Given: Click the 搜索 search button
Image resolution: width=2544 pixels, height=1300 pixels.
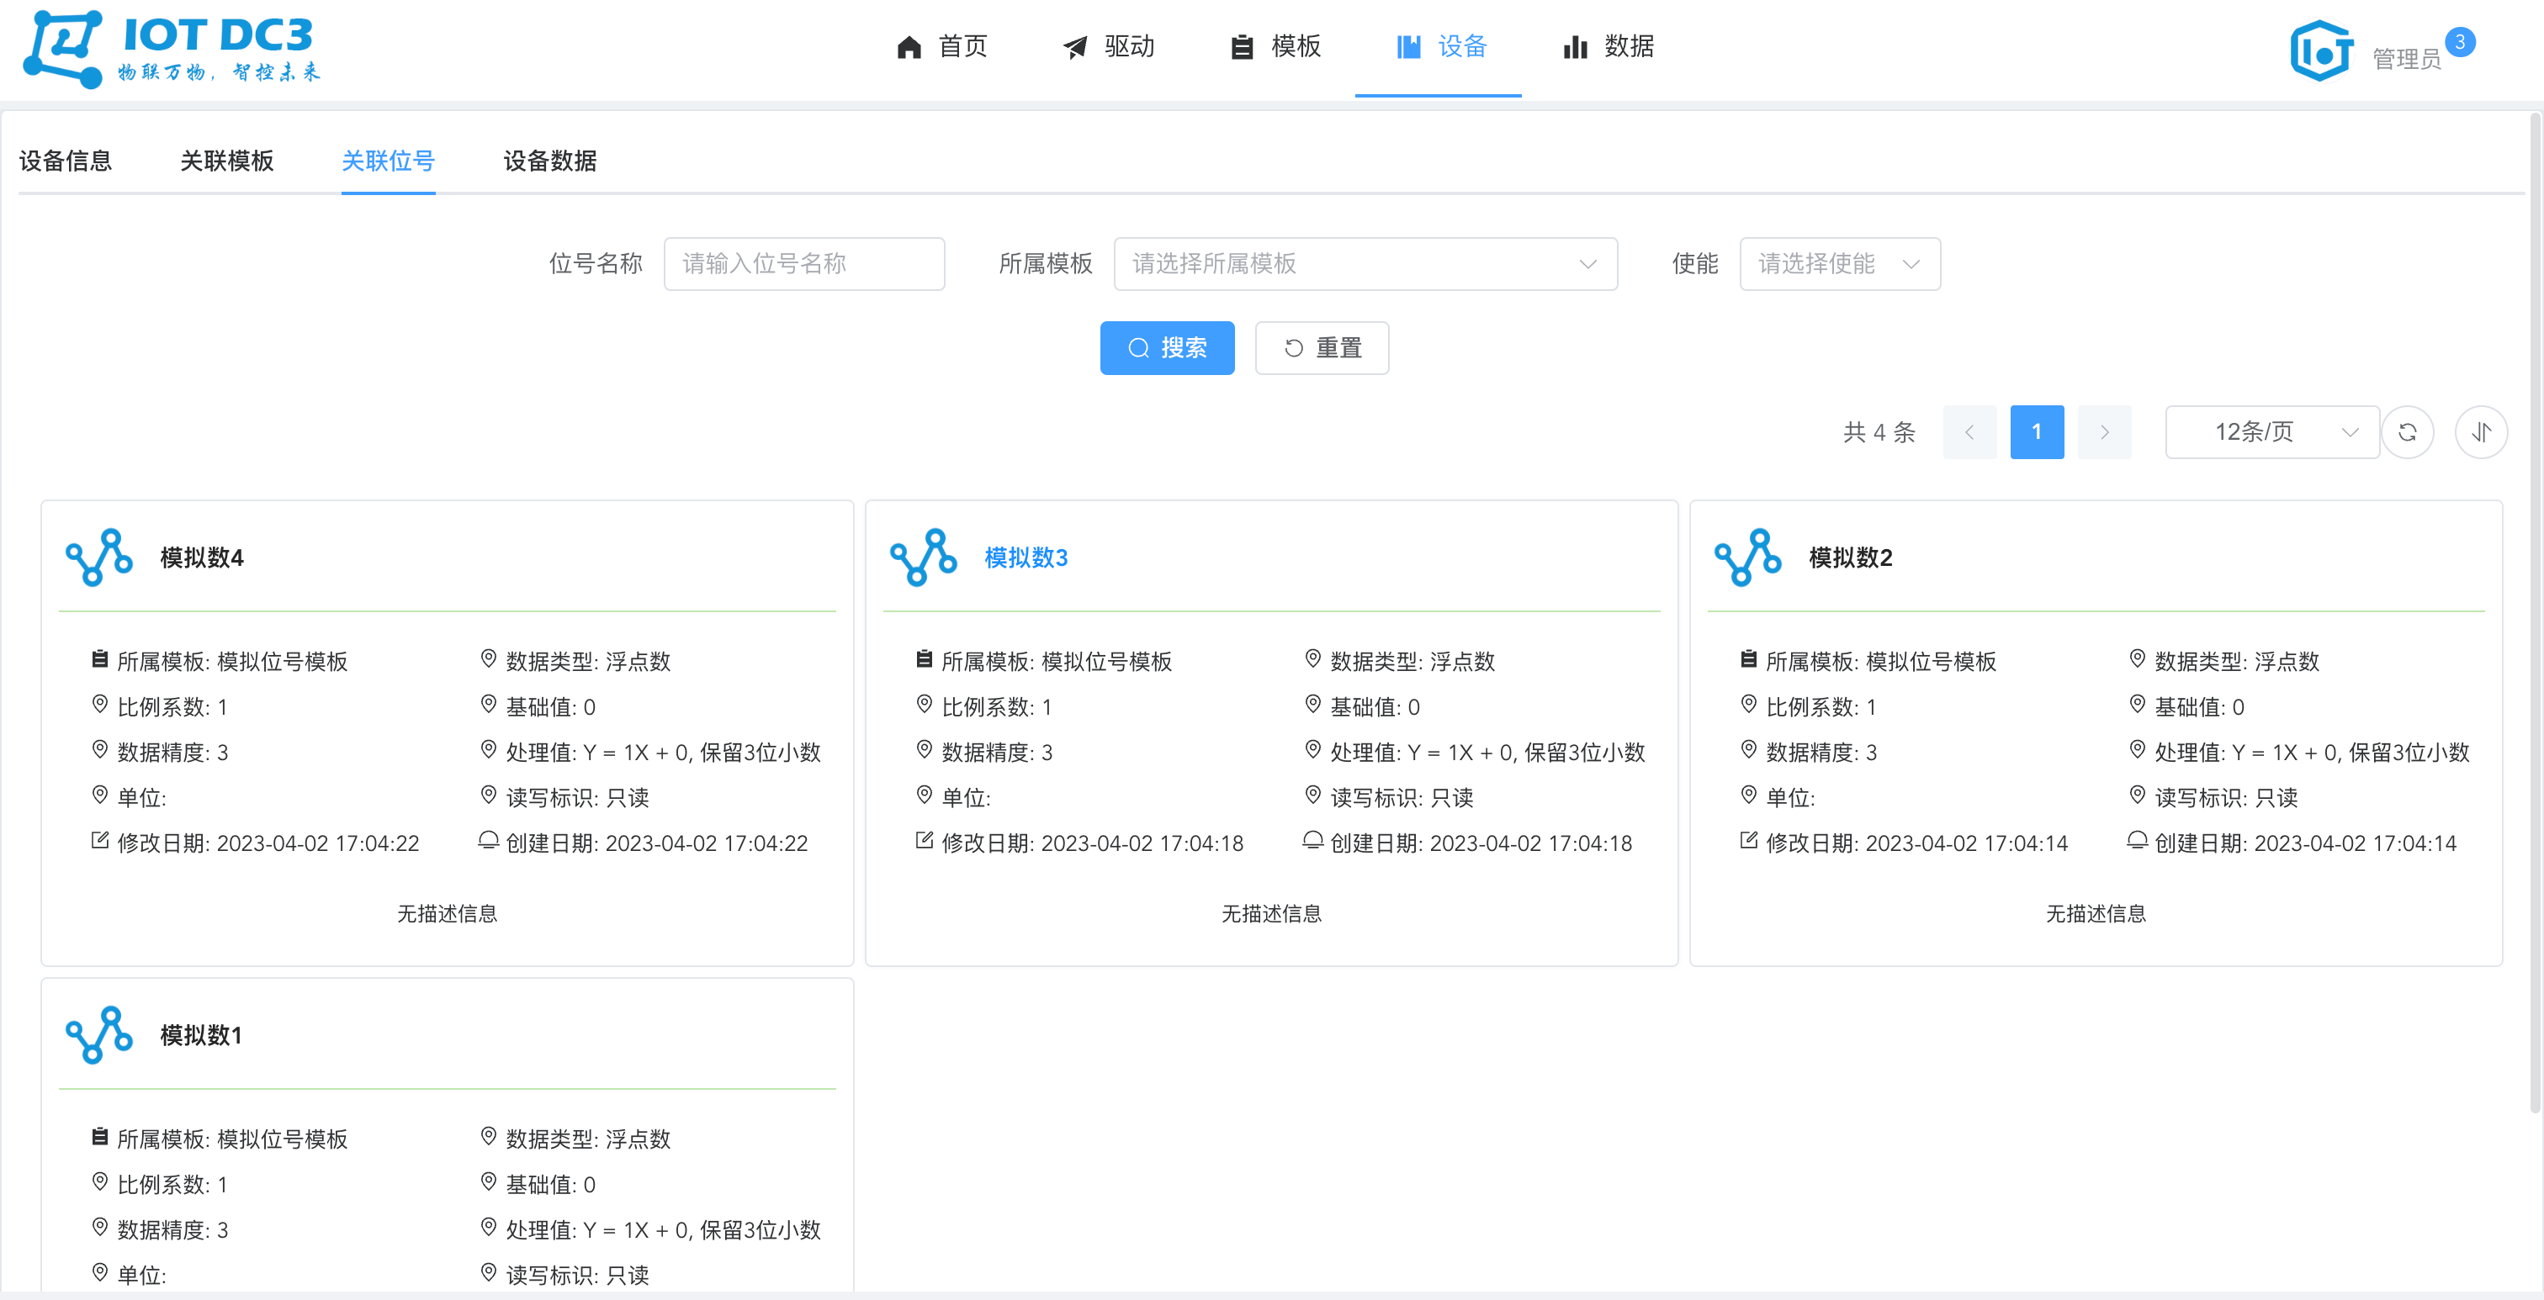Looking at the screenshot, I should click(x=1168, y=347).
